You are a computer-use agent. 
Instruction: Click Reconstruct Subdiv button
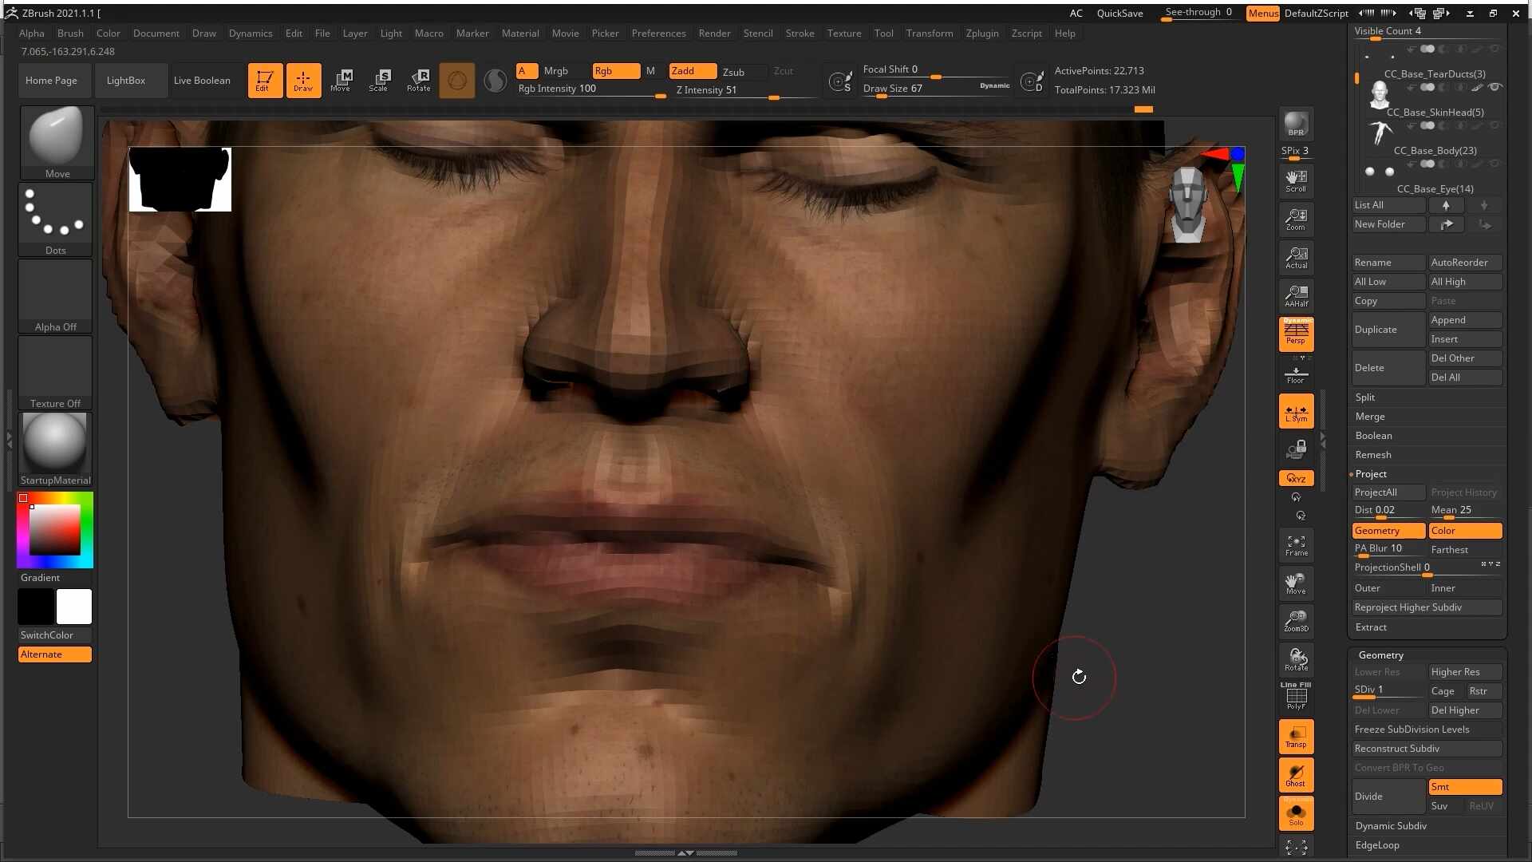(x=1427, y=749)
